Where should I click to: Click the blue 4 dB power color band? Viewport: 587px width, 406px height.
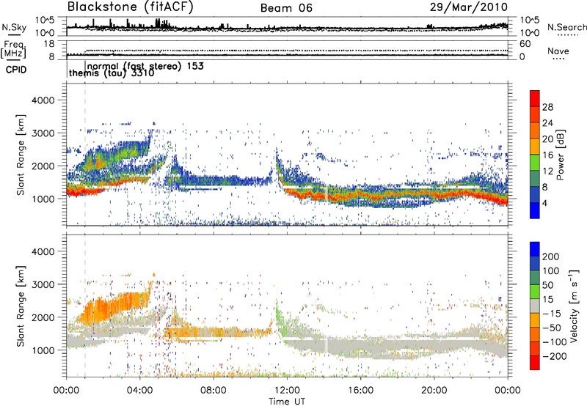(x=535, y=210)
